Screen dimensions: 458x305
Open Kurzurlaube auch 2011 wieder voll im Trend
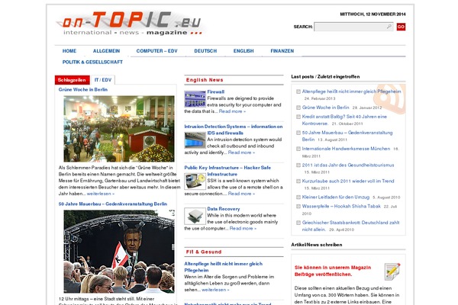click(348, 181)
